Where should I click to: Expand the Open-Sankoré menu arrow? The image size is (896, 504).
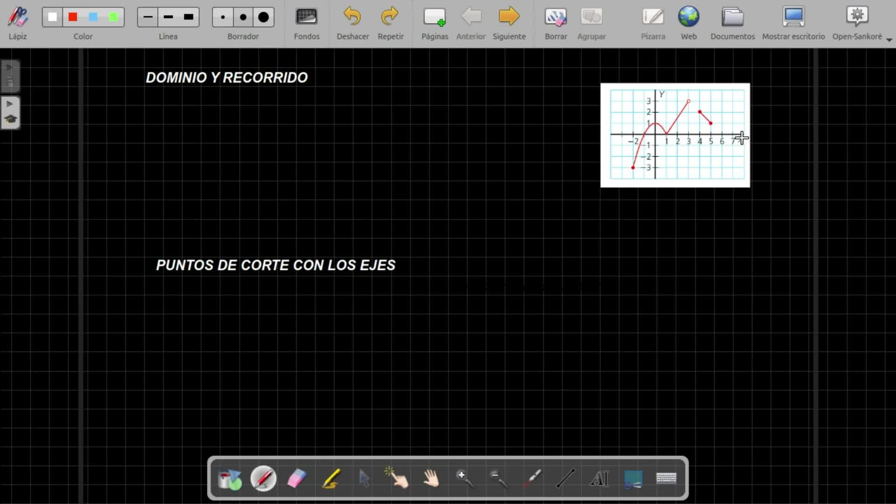[x=889, y=40]
